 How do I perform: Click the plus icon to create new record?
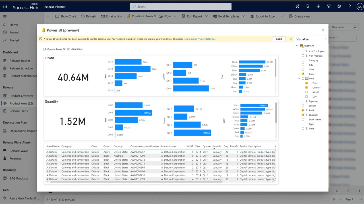coord(318,7)
